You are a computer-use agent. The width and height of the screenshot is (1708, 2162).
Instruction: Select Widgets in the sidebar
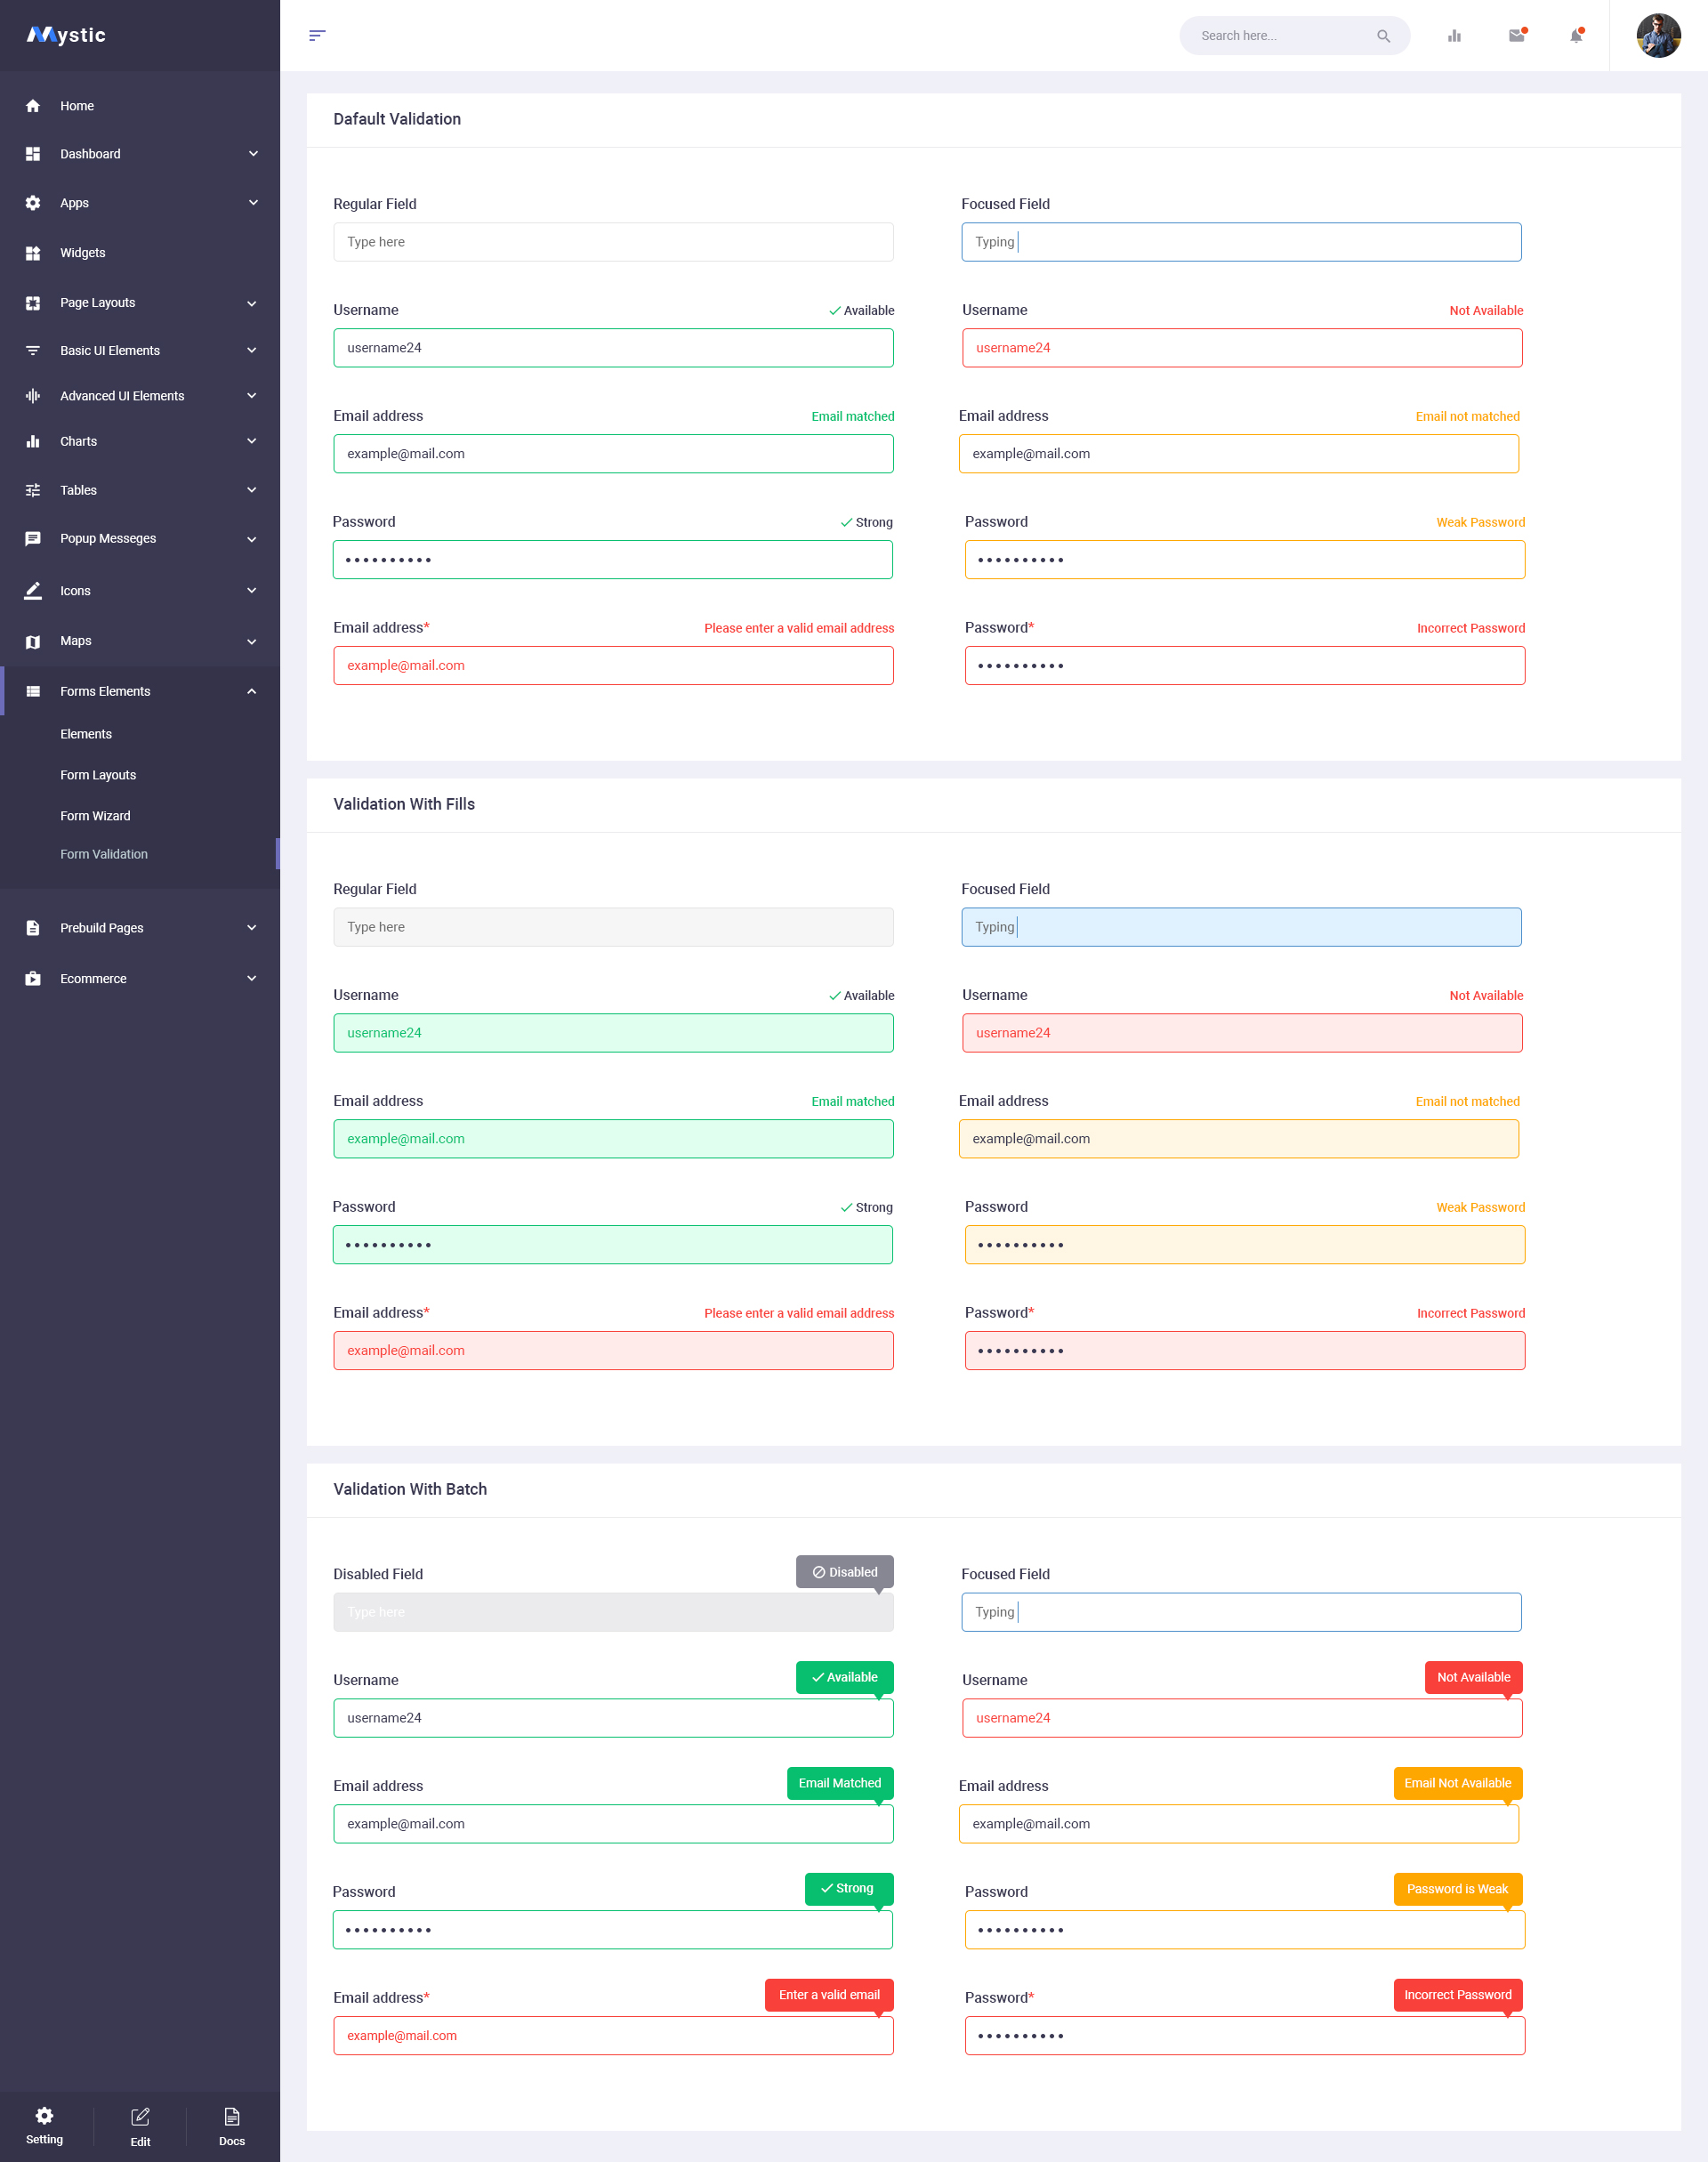point(82,253)
